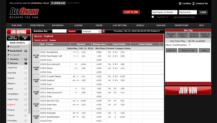The width and height of the screenshot is (217, 123).
Task: Open the Poker menu
Action: pos(99,25)
